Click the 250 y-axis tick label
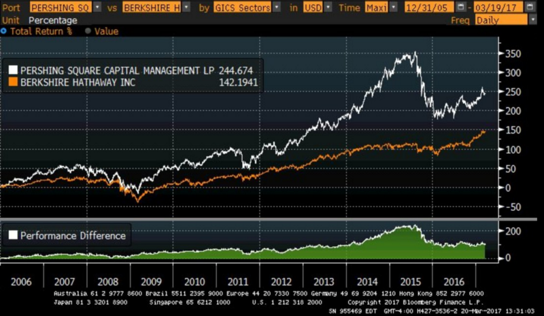Image resolution: width=544 pixels, height=316 pixels. (513, 92)
